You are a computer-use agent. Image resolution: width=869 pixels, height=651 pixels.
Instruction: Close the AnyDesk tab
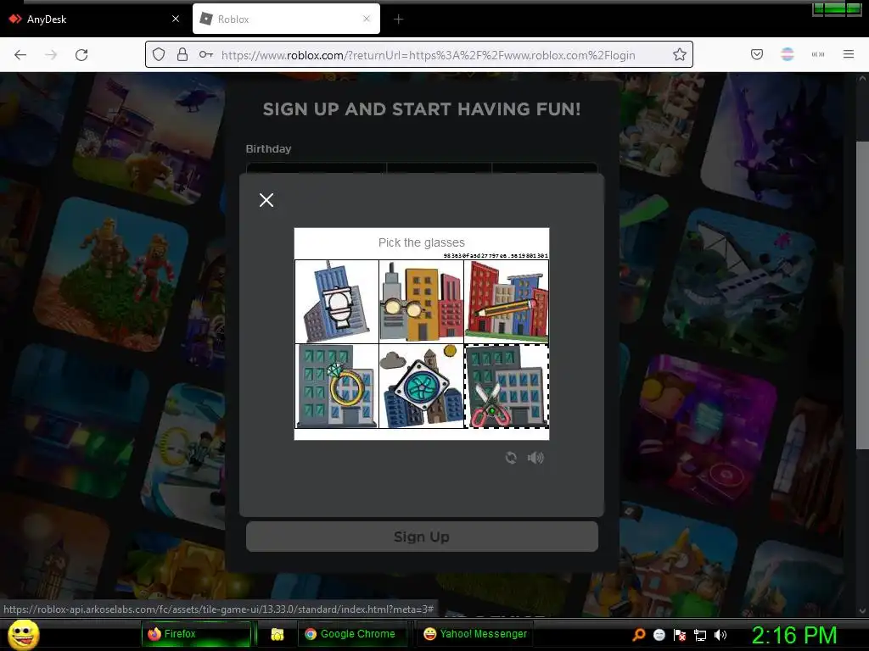tap(176, 19)
